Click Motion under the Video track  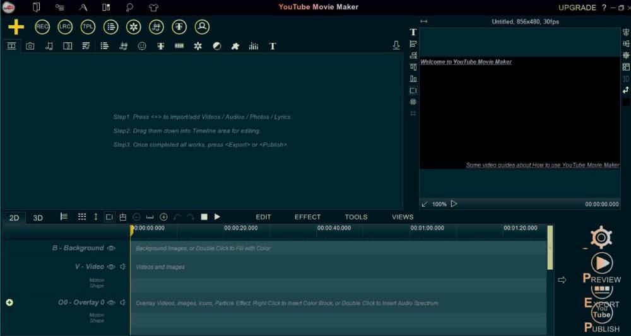tap(97, 280)
